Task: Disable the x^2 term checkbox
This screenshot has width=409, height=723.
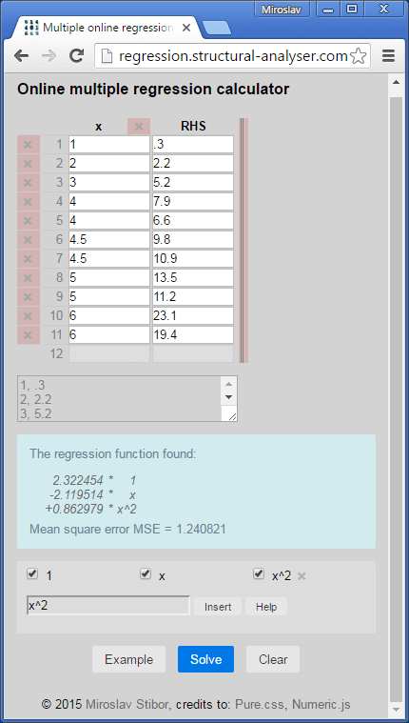Action: click(259, 574)
